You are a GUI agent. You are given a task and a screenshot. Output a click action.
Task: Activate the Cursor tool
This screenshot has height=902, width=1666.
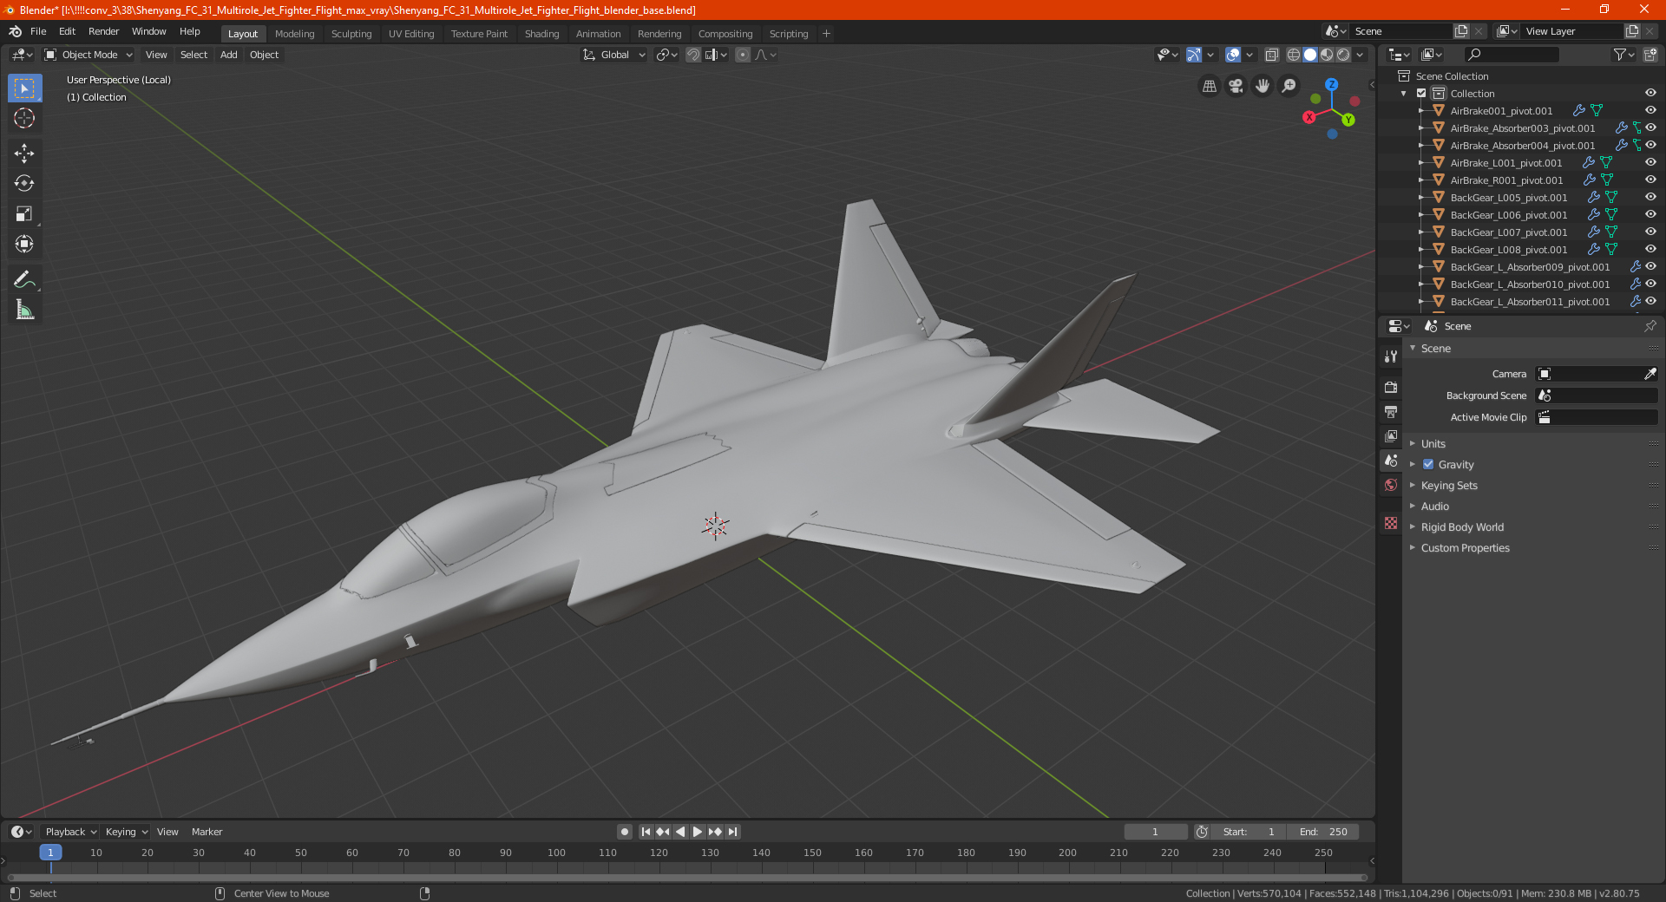[x=24, y=118]
